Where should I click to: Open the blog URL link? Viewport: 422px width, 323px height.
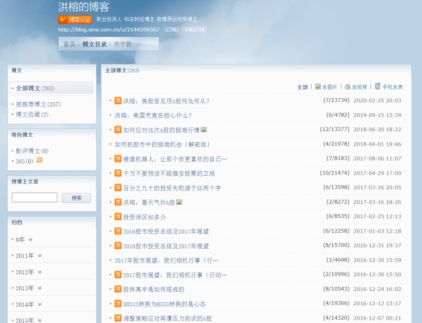tap(109, 29)
